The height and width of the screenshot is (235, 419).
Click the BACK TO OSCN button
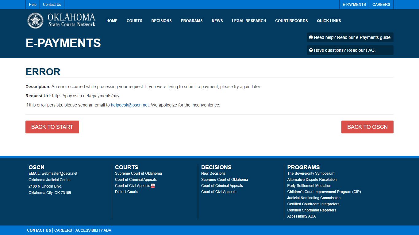click(367, 127)
